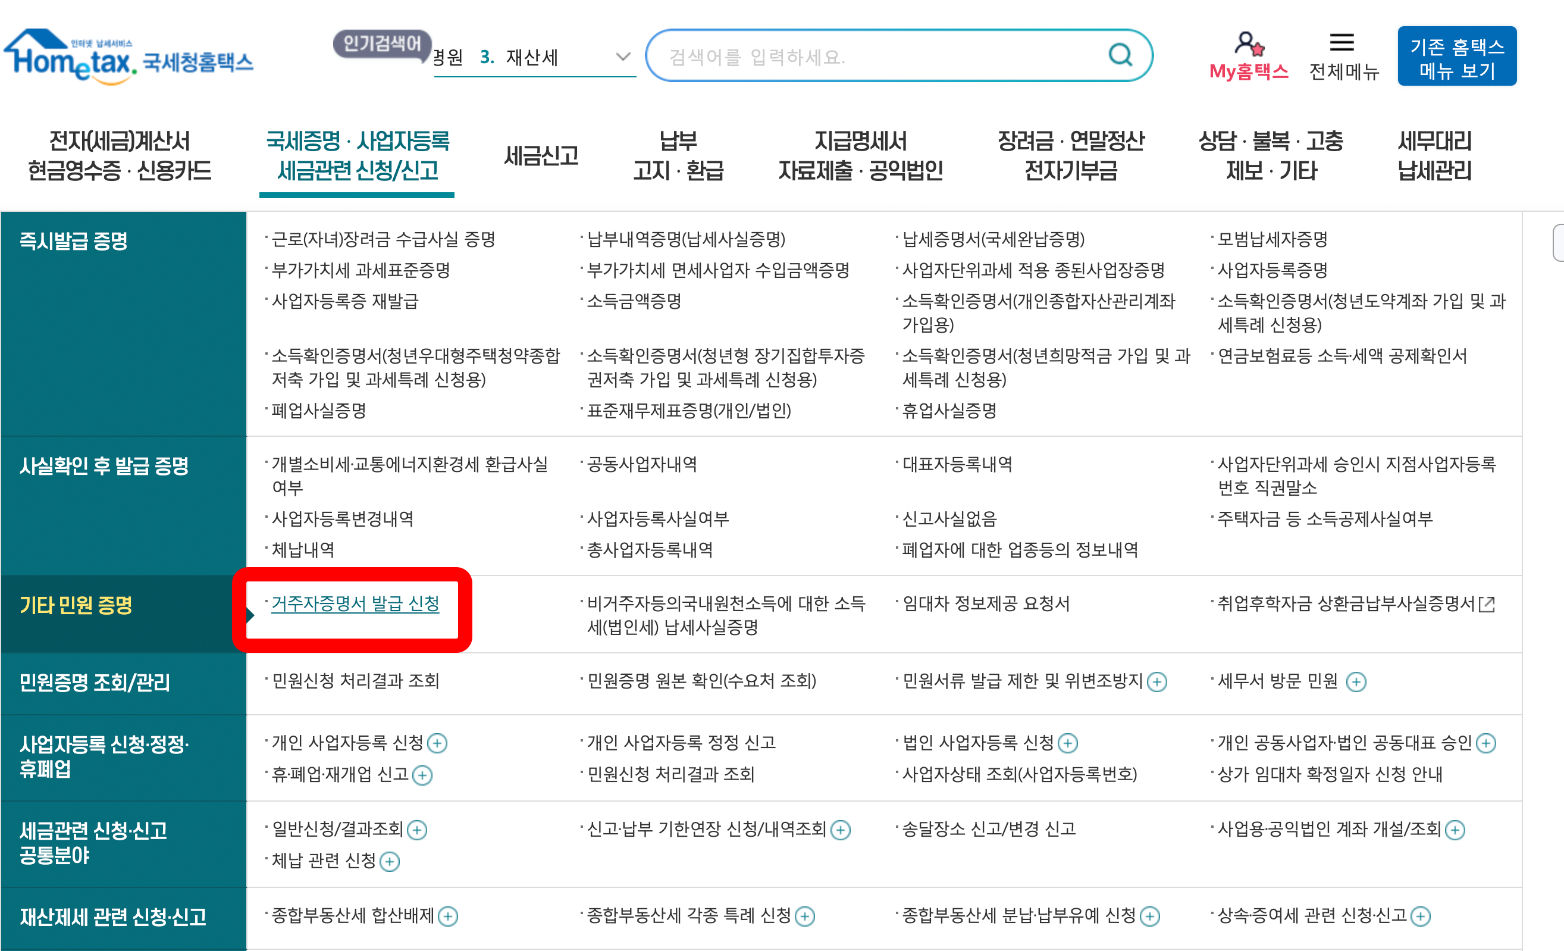Image resolution: width=1564 pixels, height=951 pixels.
Task: Expand plus icon beside 신고·납부 기한연장 신청/내역조회
Action: (841, 830)
